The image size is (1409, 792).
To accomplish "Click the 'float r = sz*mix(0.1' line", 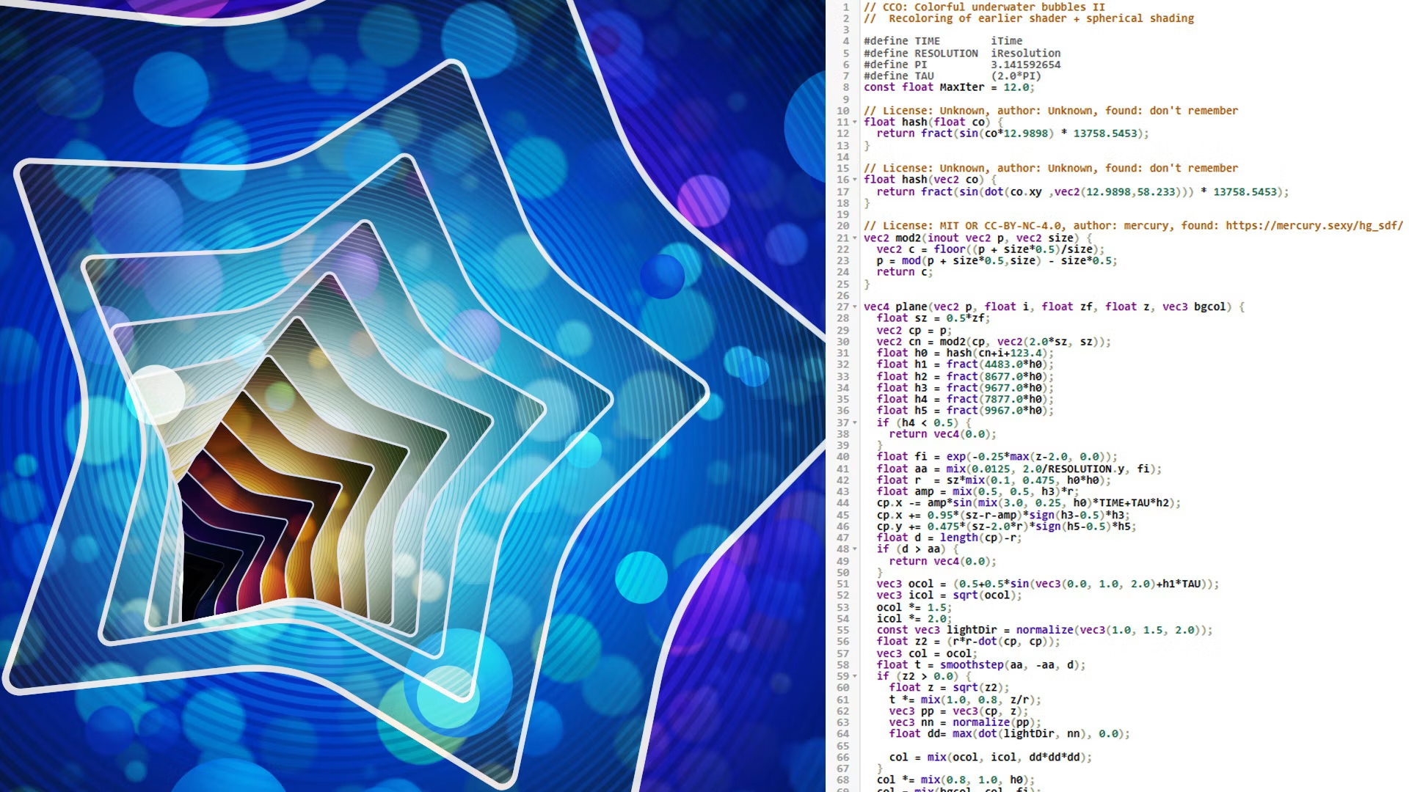I will click(994, 480).
